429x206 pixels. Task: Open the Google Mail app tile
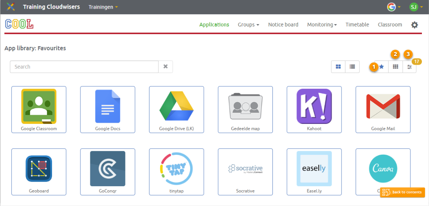coord(383,110)
